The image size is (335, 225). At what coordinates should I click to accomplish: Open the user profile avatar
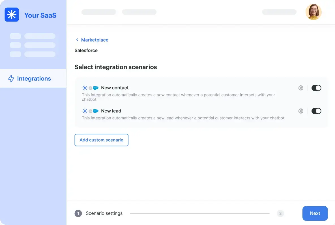[x=313, y=12]
